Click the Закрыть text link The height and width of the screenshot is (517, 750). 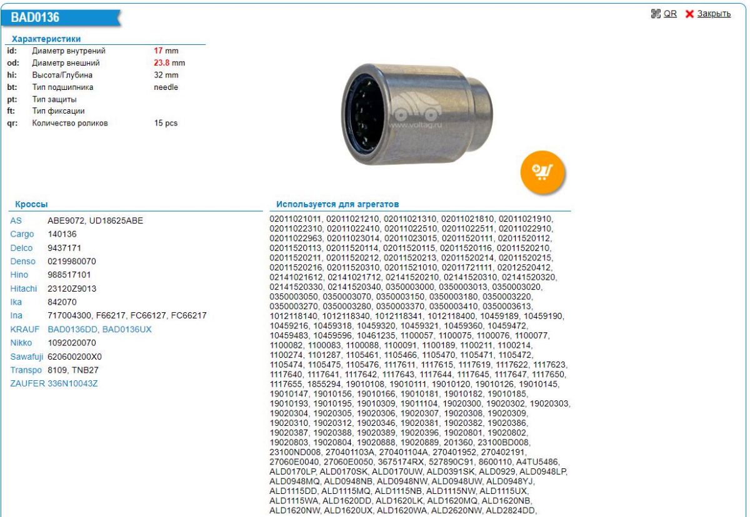coord(714,14)
